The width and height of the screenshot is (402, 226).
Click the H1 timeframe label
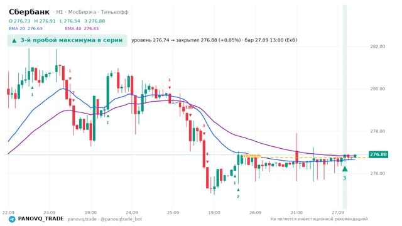(60, 12)
